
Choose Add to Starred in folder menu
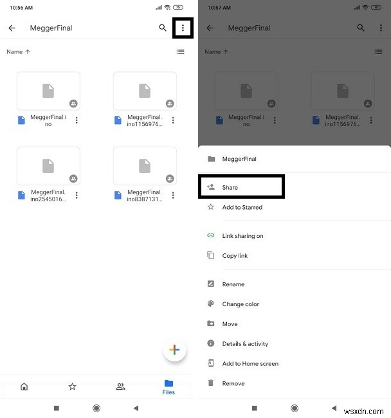click(295, 207)
